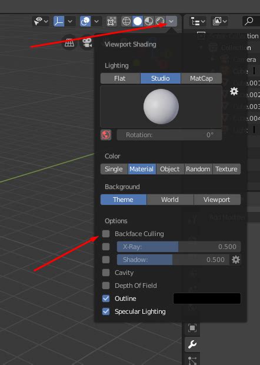260x365 pixels.
Task: Switch to Material Preview shading mode
Action: pos(149,21)
